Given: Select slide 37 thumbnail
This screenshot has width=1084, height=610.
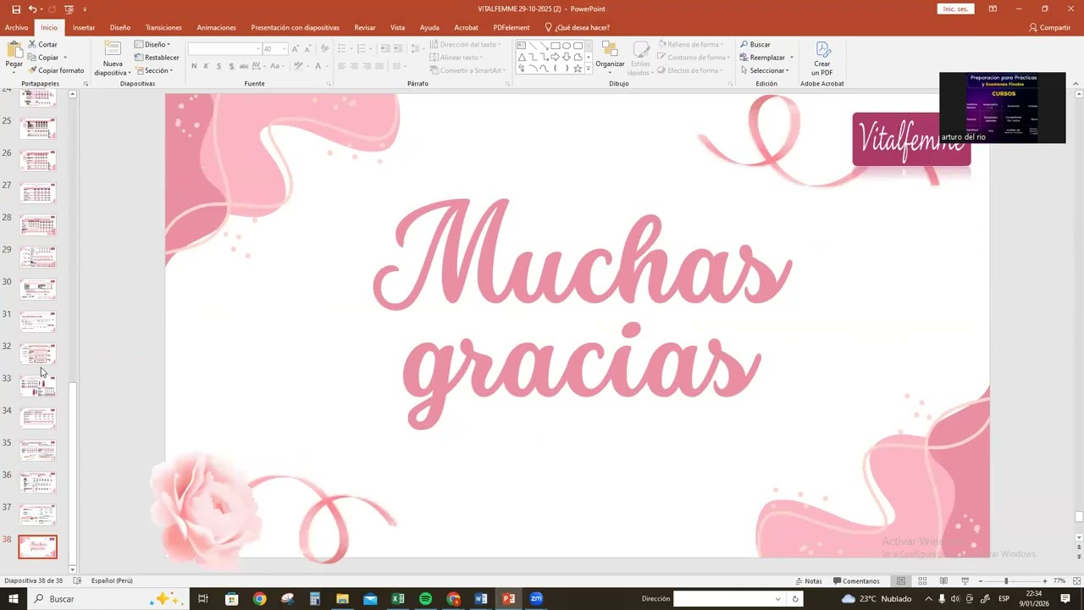Looking at the screenshot, I should pos(38,515).
